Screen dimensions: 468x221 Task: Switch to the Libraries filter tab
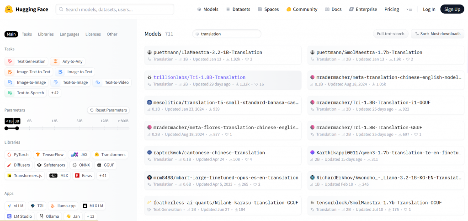tap(46, 34)
